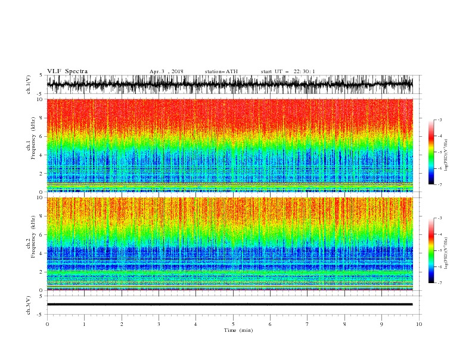
Task: Click the ch.1 PSD color scale bar
Action: (x=431, y=152)
